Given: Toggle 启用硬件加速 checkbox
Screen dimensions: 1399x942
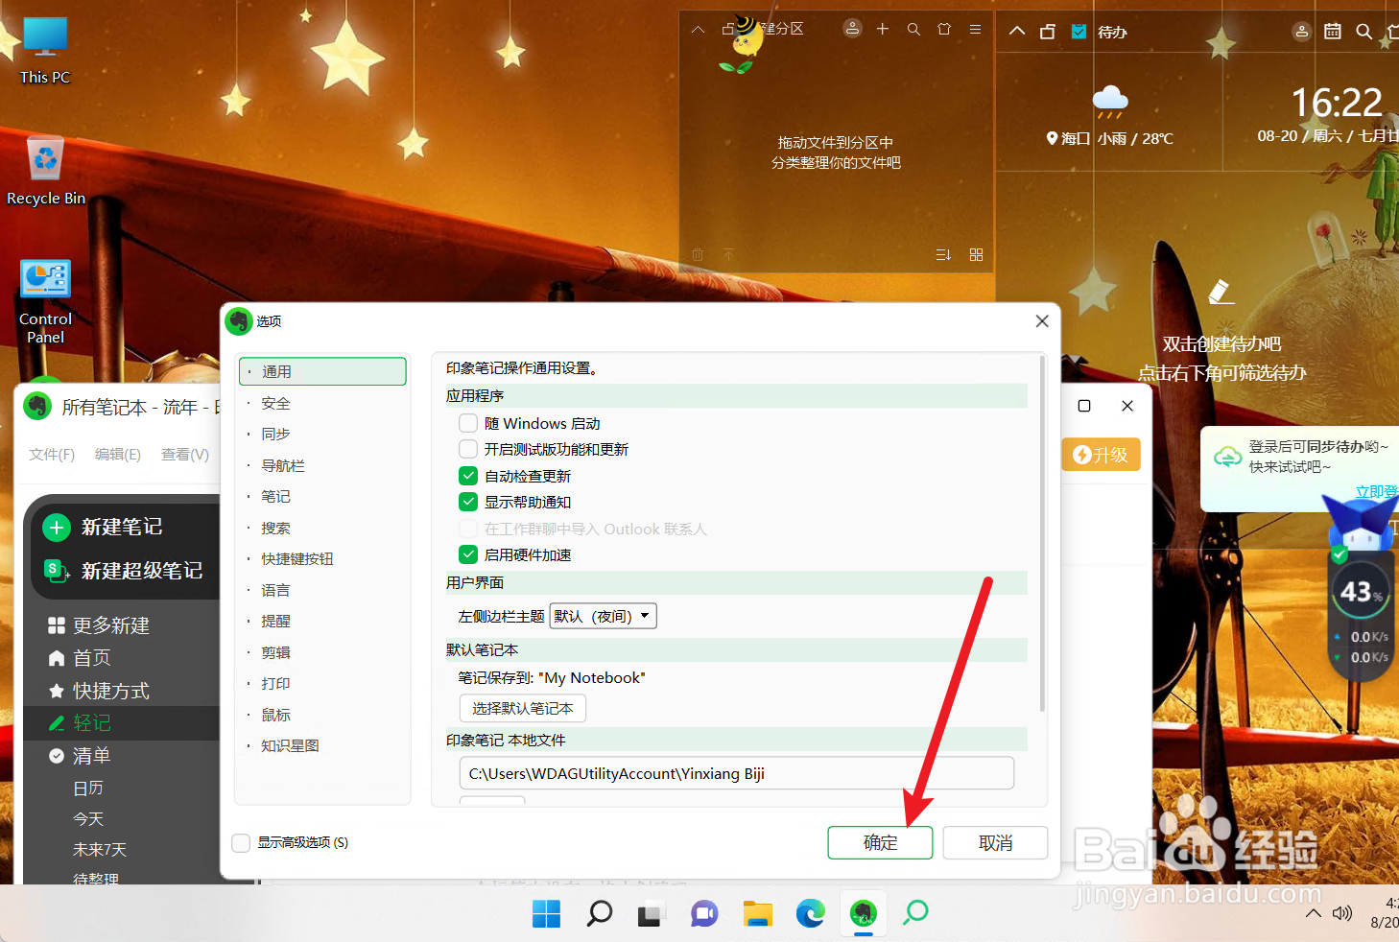Looking at the screenshot, I should tap(468, 554).
